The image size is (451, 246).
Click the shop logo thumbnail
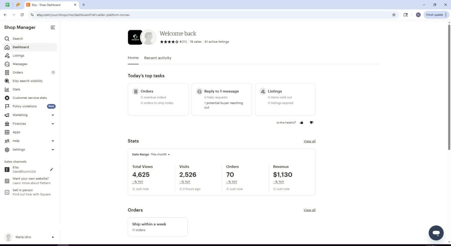tap(135, 37)
